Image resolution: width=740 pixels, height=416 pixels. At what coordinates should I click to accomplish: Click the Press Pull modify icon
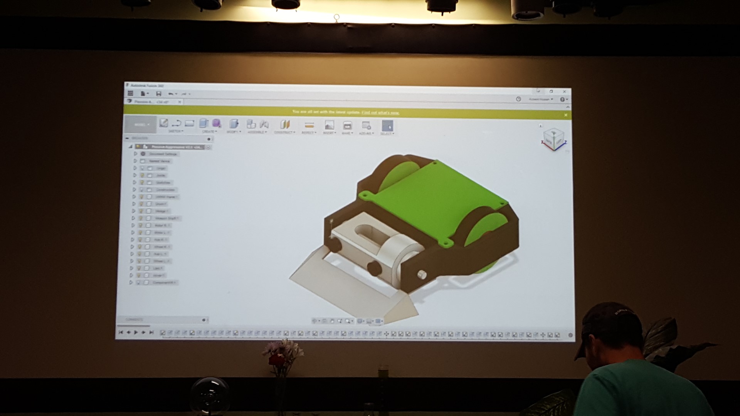[x=233, y=124]
